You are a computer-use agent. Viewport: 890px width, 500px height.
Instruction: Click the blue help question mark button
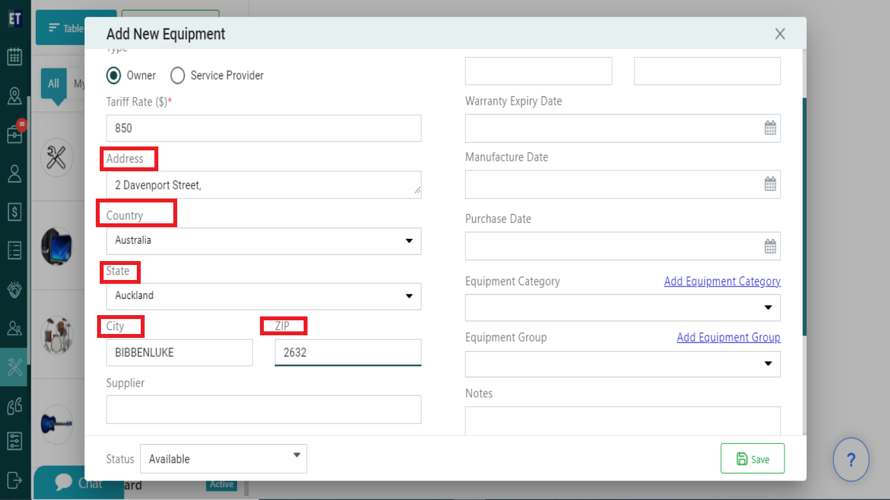(x=851, y=460)
